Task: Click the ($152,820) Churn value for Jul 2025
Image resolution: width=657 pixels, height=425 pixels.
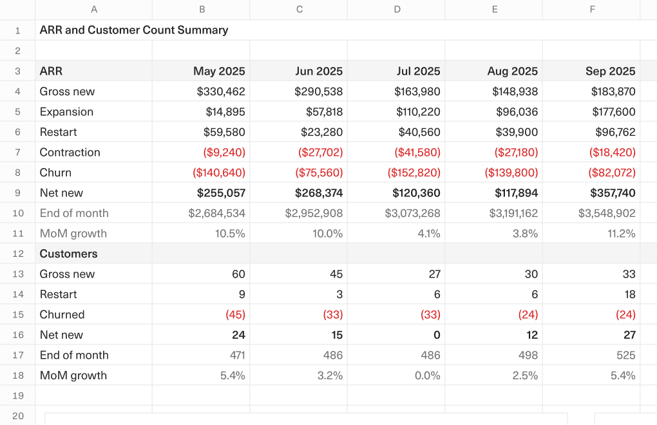Action: 396,173
